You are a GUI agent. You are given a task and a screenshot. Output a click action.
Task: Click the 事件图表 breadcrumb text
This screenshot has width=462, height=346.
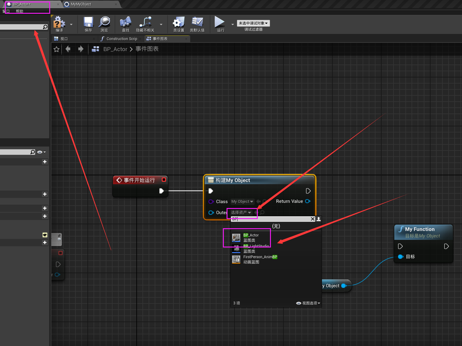point(147,49)
